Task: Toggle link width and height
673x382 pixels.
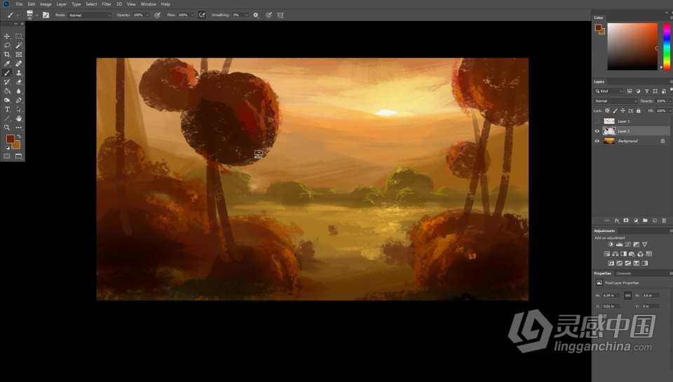Action: pyautogui.click(x=627, y=295)
